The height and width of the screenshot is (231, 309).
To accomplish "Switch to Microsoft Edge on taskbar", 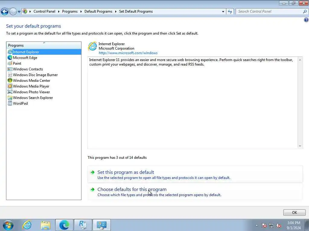I will click(64, 225).
